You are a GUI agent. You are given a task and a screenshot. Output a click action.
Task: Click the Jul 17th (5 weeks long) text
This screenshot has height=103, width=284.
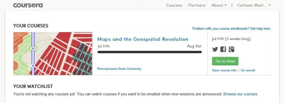(231, 39)
